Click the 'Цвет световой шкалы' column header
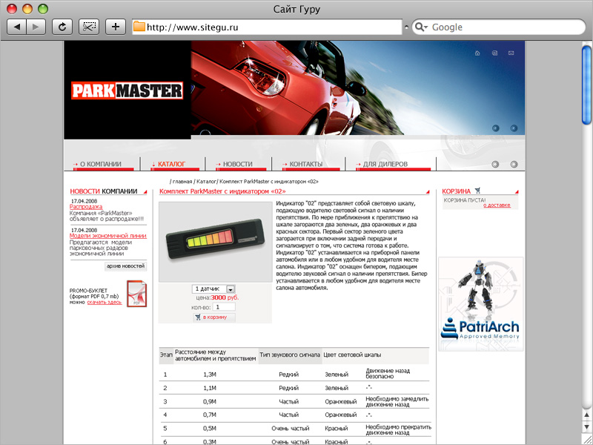The image size is (593, 445). coord(352,355)
